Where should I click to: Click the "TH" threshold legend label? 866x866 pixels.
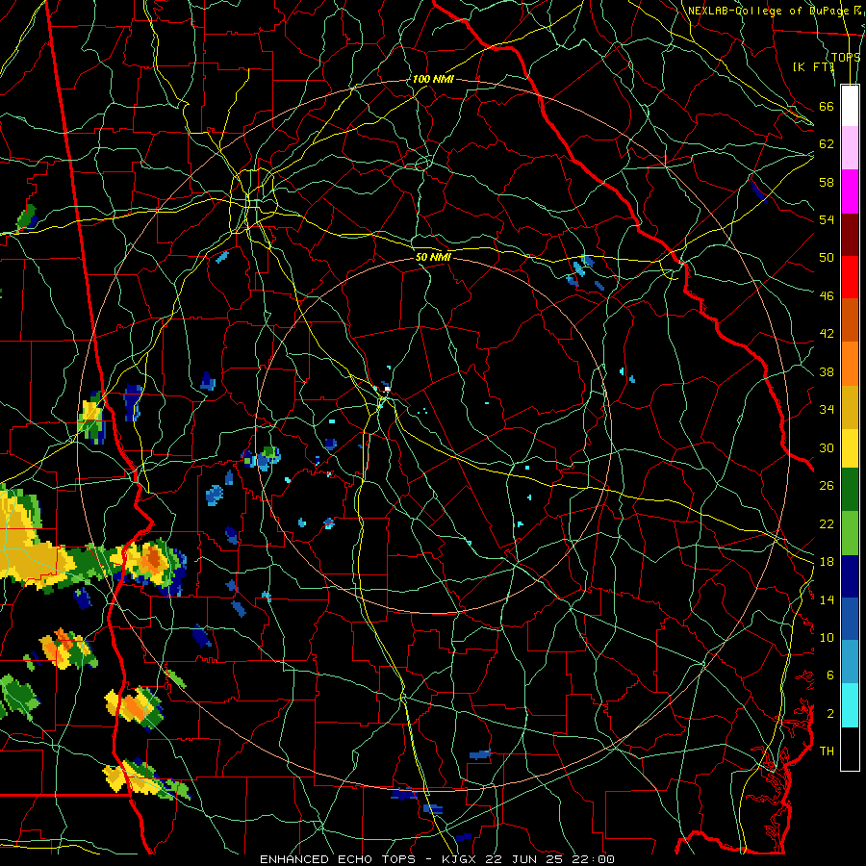click(x=827, y=751)
